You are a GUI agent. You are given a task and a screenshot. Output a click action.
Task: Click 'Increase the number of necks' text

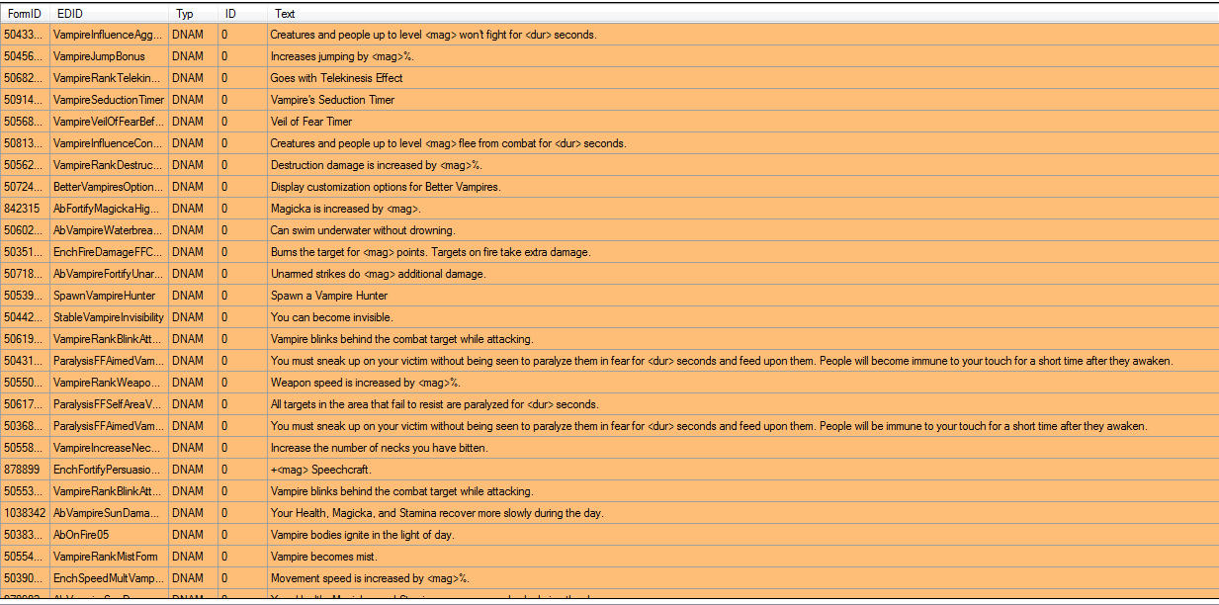365,448
